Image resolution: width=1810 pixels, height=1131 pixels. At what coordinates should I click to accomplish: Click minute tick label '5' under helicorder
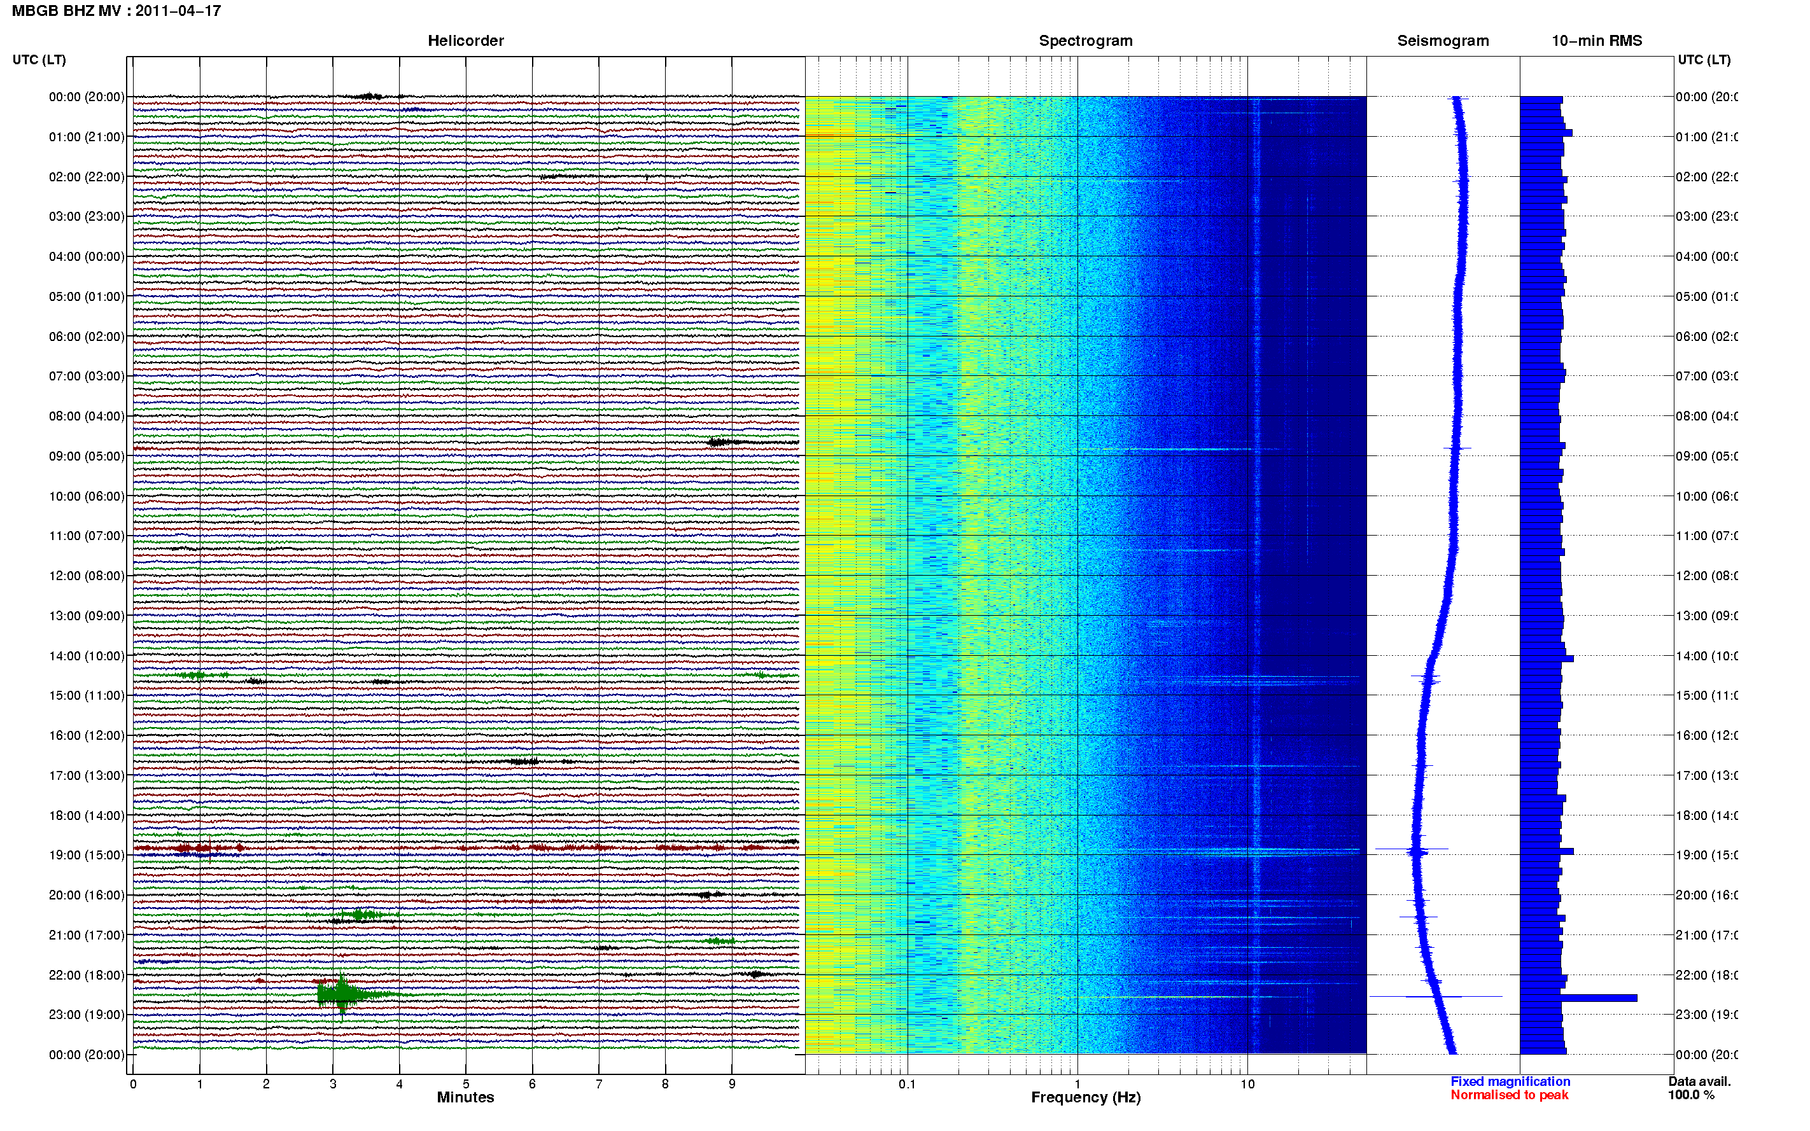coord(466,1084)
